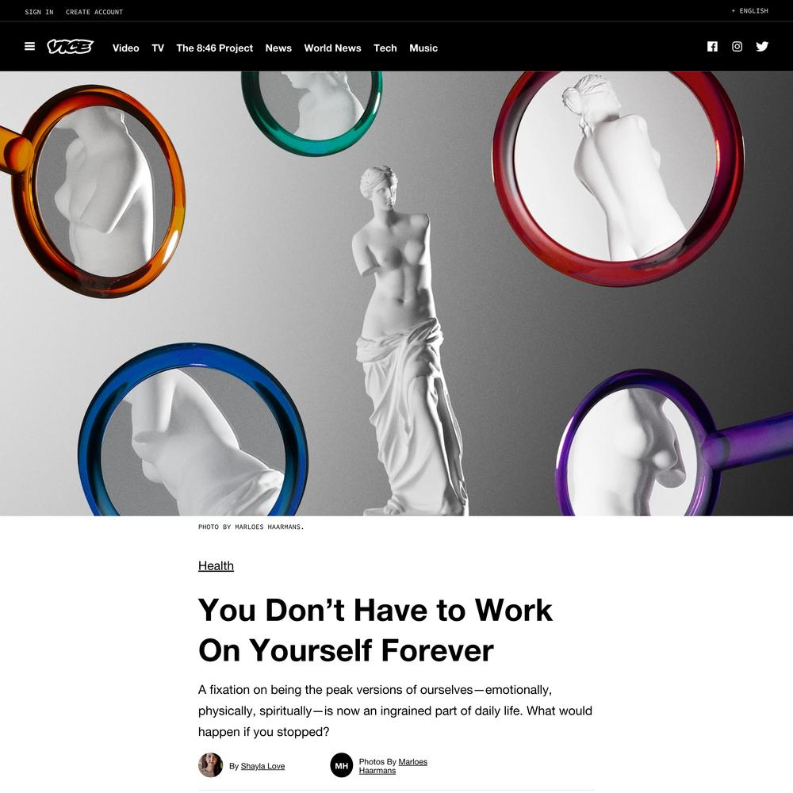
Task: Open the TV nav item
Action: tap(158, 48)
